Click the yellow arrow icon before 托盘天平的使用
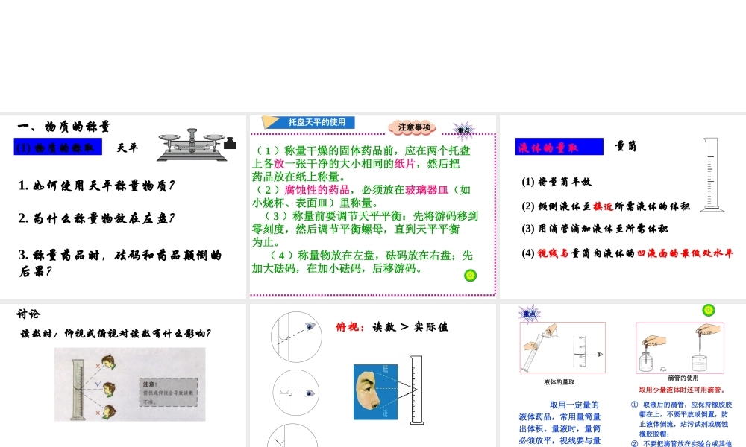 270,122
